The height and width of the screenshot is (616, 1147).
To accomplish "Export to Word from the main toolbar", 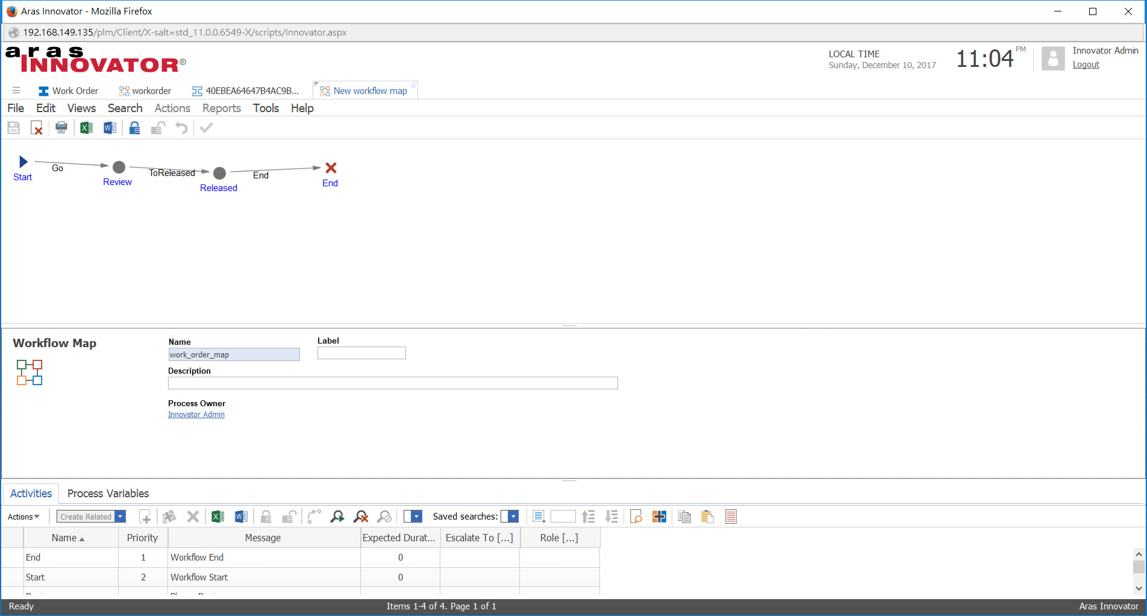I will click(110, 128).
